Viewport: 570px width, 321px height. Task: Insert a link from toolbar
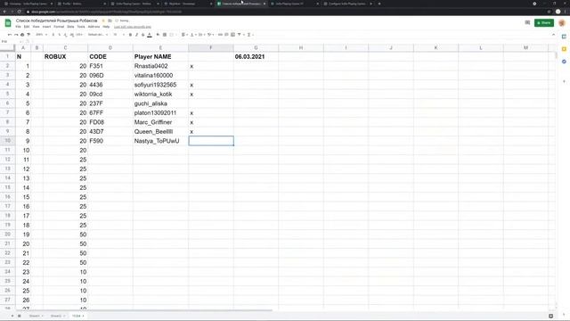pyautogui.click(x=220, y=35)
